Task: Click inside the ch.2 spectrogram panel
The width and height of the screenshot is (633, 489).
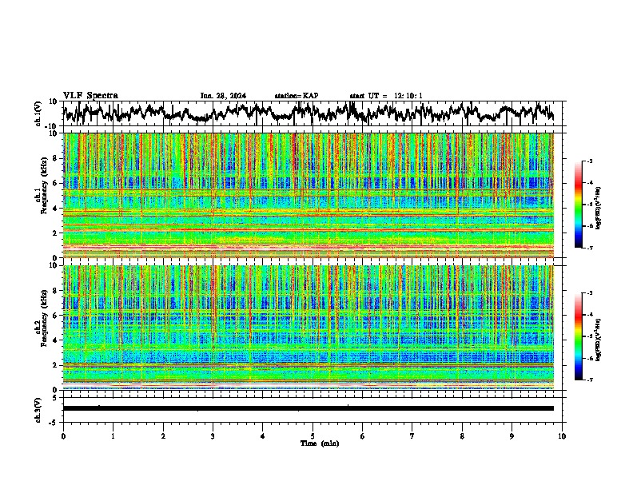Action: [309, 328]
